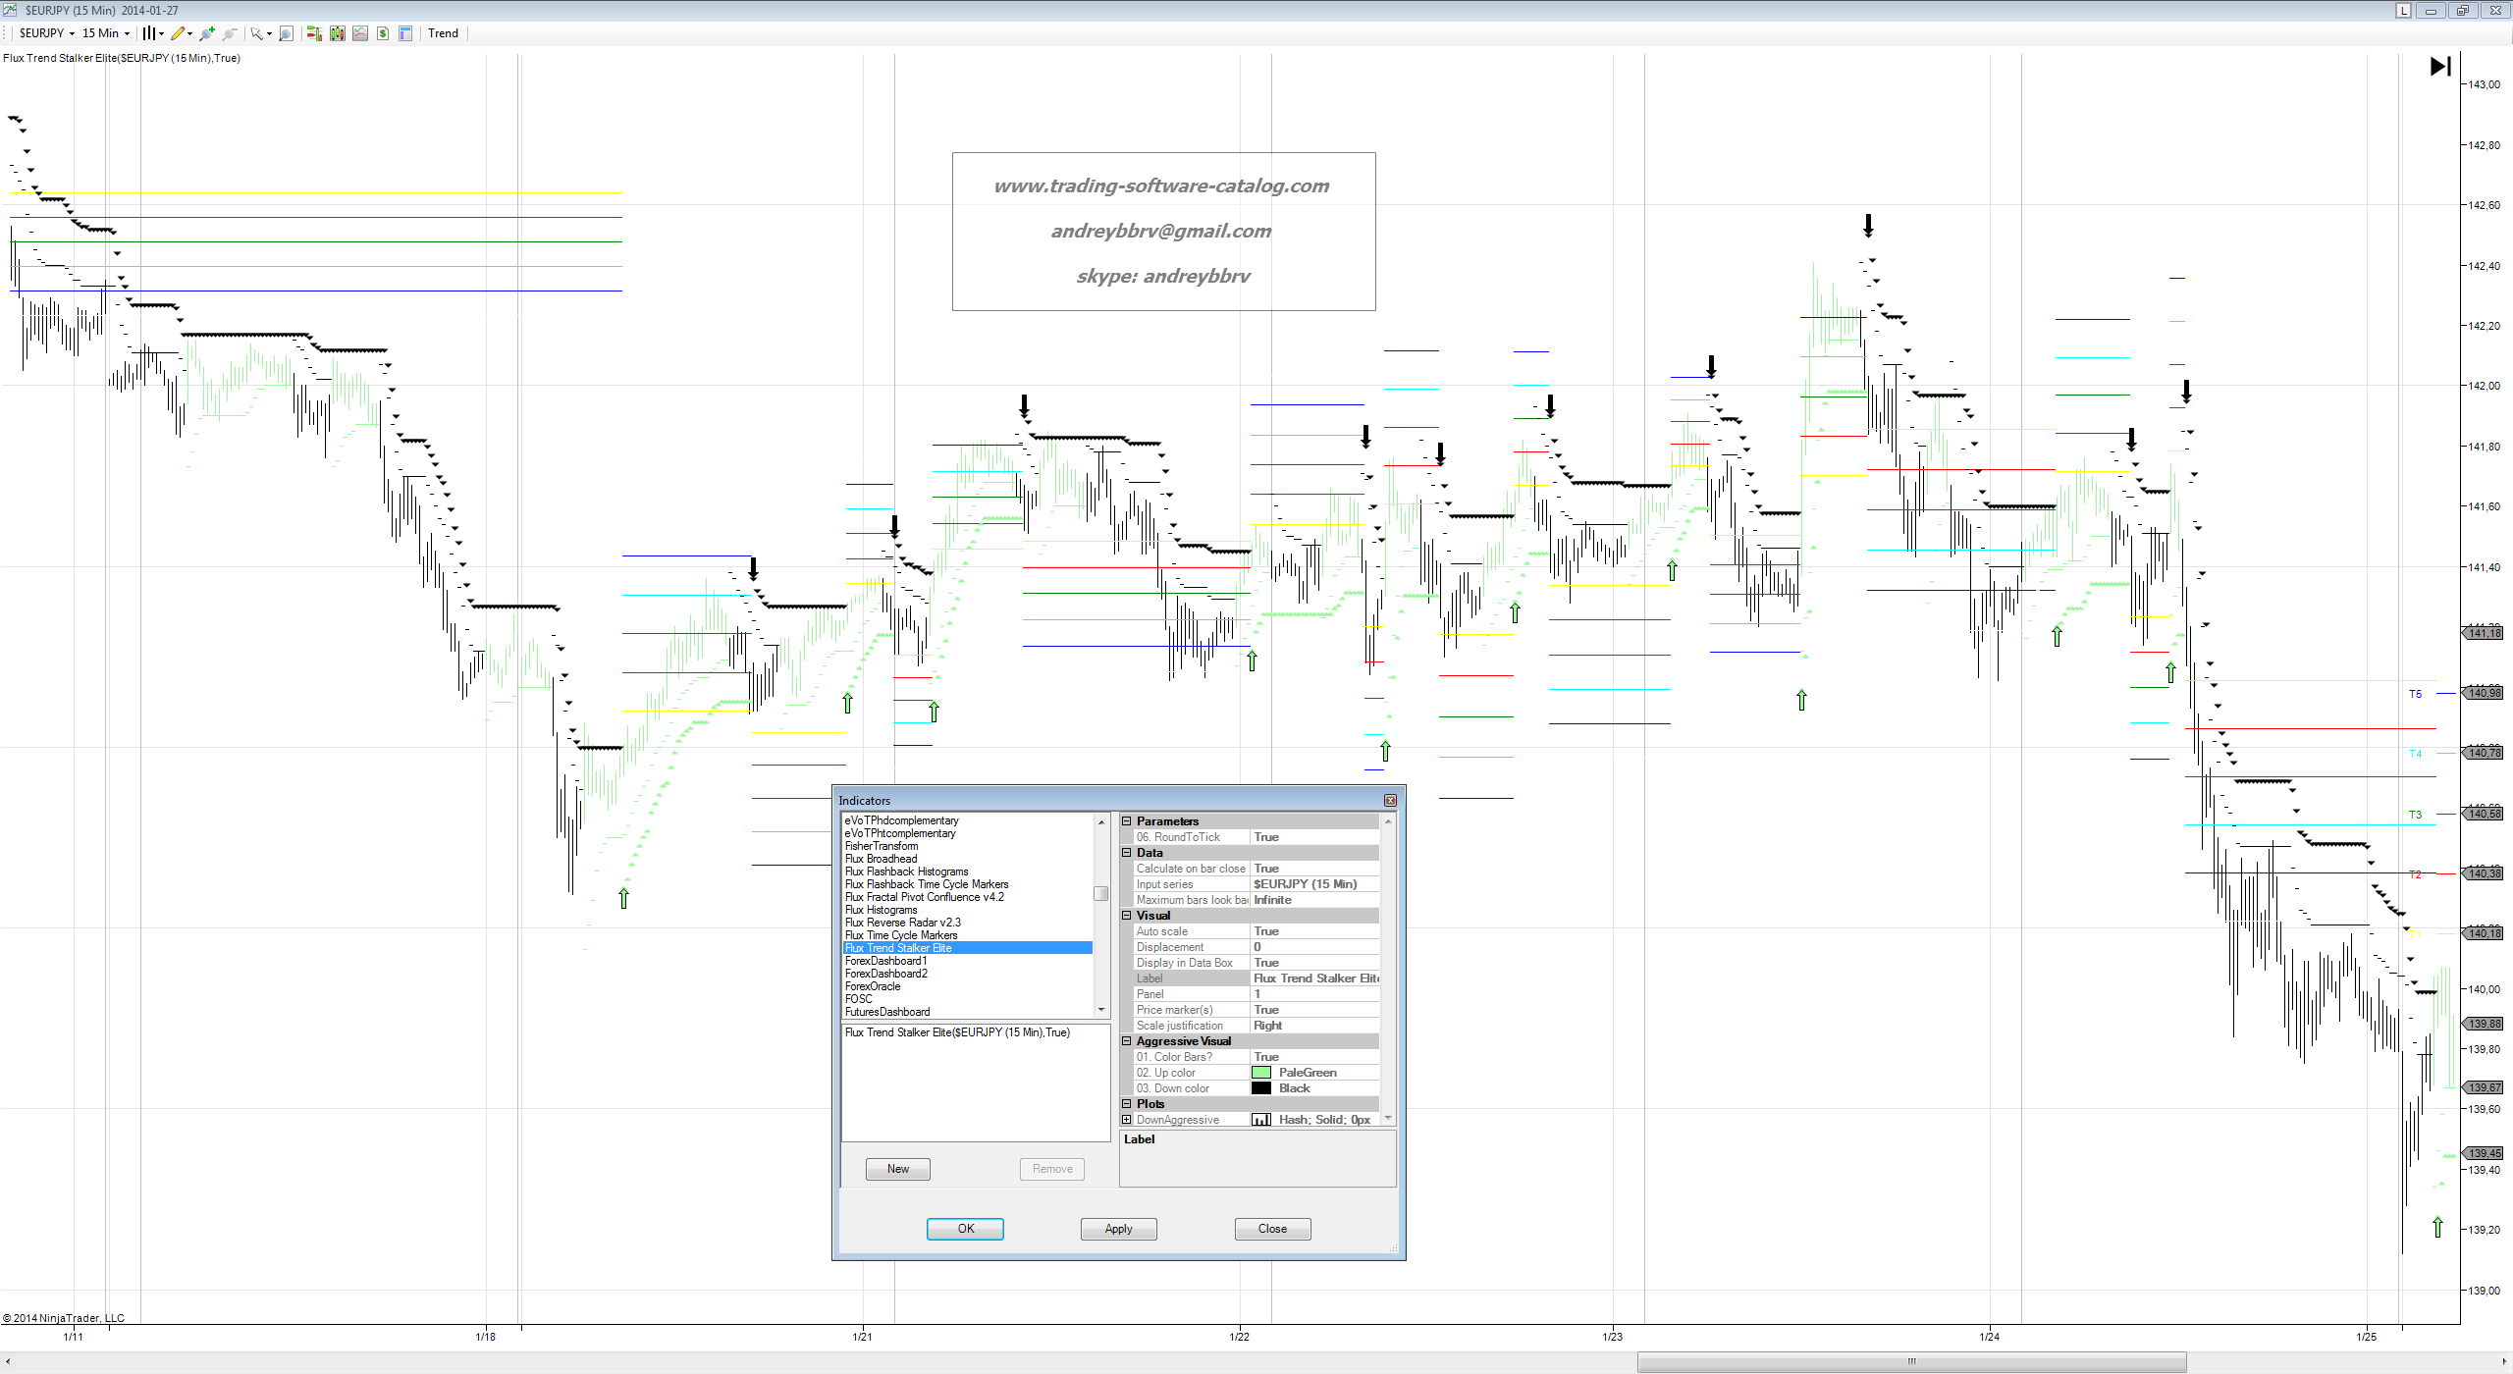Open the Indicators chart-lines icon
This screenshot has height=1374, width=2513.
click(x=360, y=33)
